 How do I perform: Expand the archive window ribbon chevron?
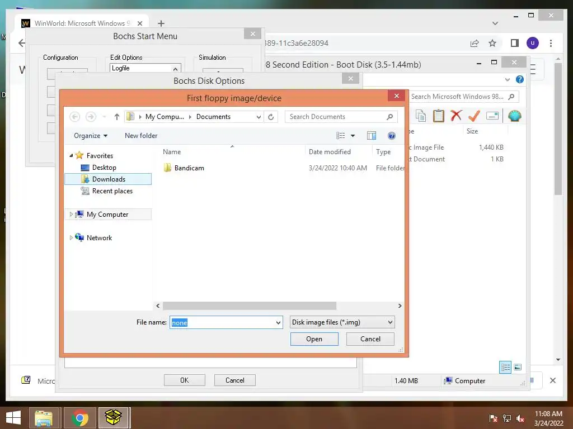point(507,79)
